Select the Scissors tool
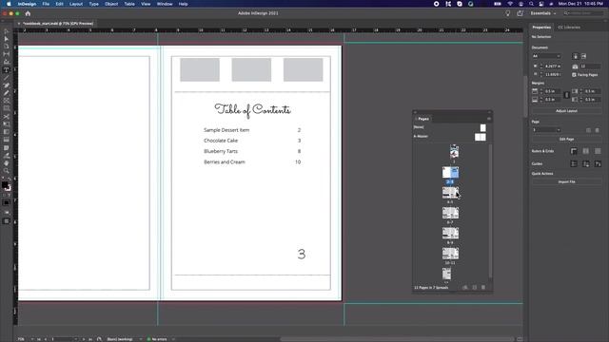The height and width of the screenshot is (342, 609). click(x=7, y=117)
